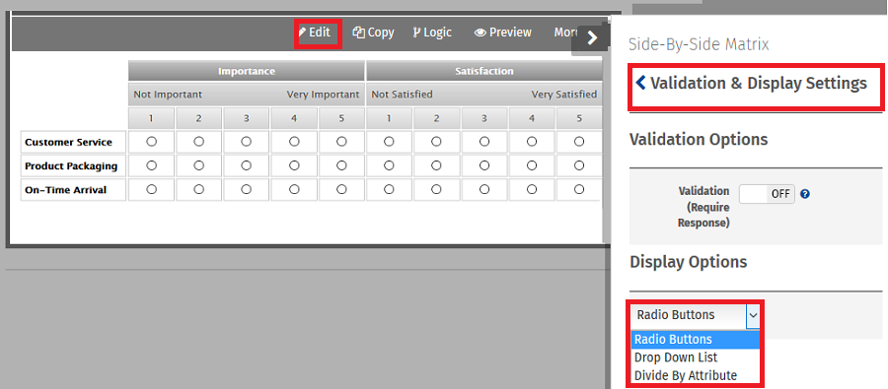The image size is (888, 389).
Task: Collapse side panel with right chevron
Action: tap(592, 37)
